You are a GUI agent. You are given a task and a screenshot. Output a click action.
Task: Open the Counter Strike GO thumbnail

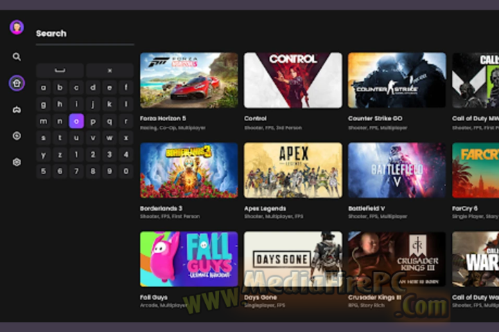coord(397,80)
